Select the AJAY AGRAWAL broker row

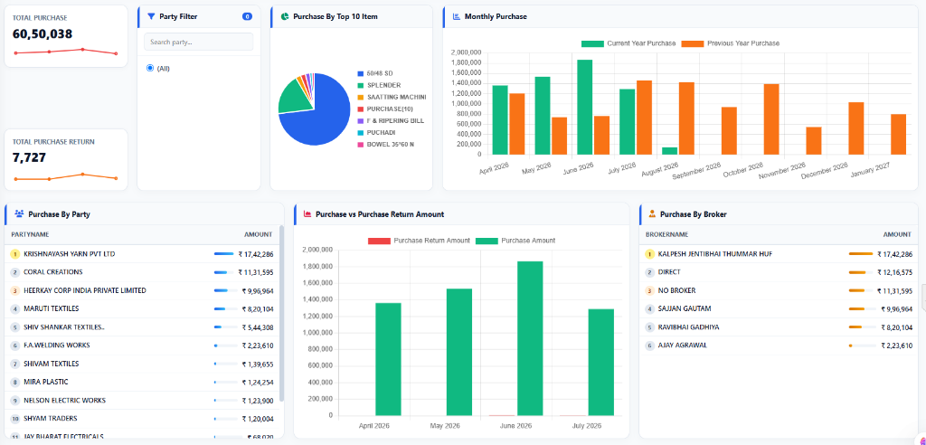779,346
